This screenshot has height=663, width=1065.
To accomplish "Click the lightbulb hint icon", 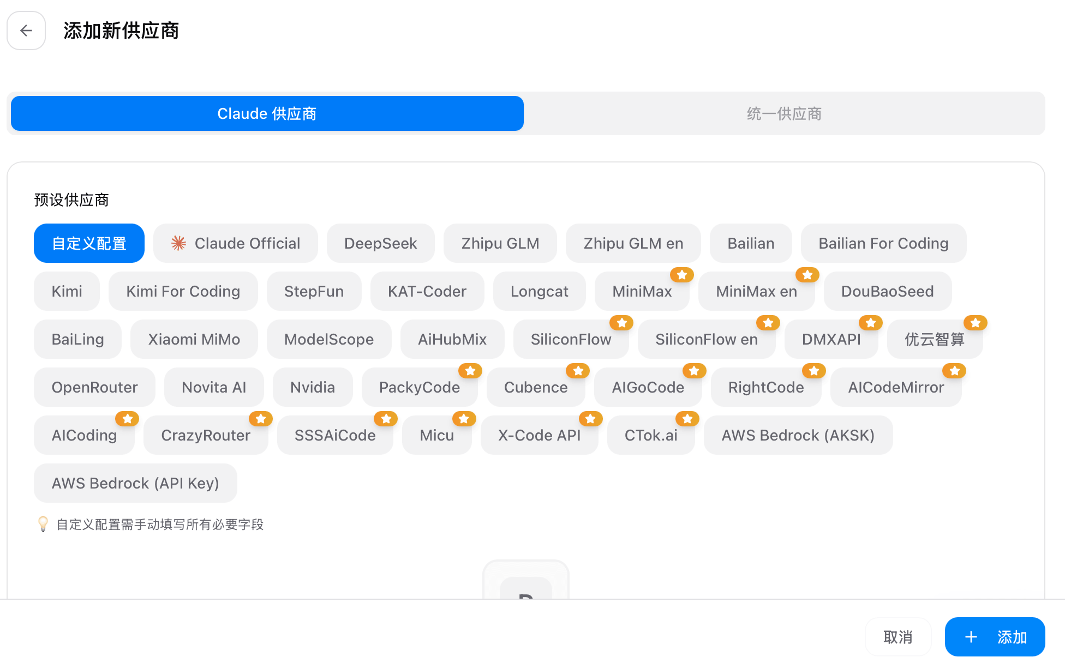I will (43, 525).
